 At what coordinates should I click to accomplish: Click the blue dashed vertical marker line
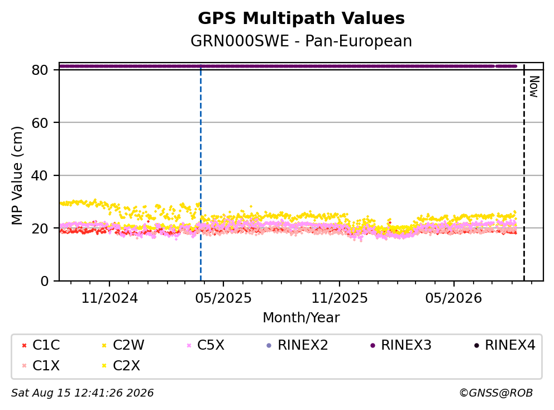point(200,173)
